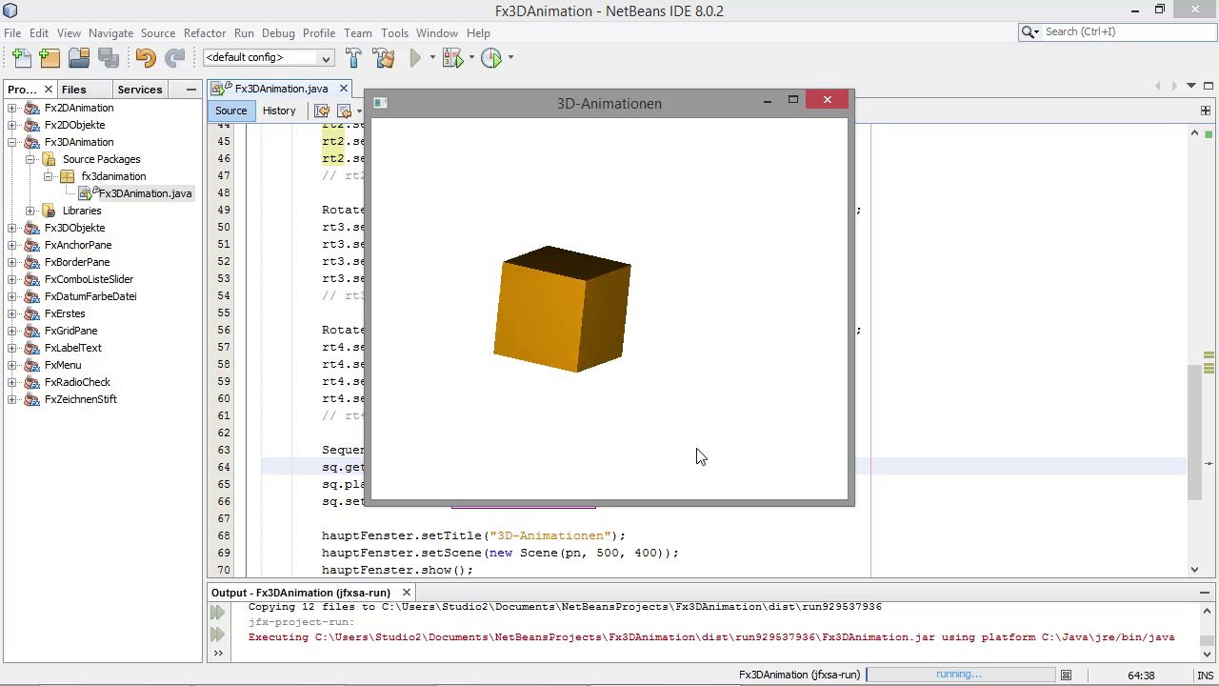Click the cancel-process icon beside progress bar
Viewport: 1219px width, 686px height.
(1066, 675)
